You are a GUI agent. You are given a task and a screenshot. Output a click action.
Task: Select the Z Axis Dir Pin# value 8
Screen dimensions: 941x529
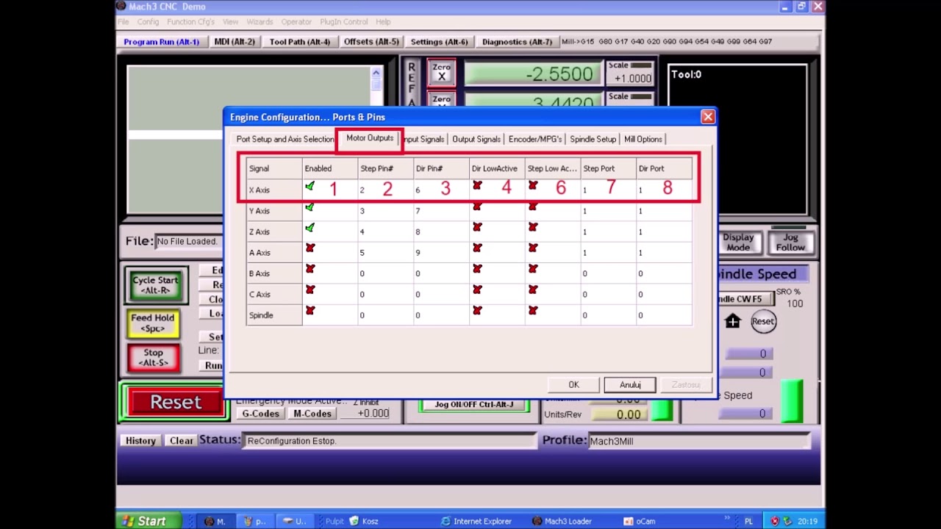coord(418,231)
